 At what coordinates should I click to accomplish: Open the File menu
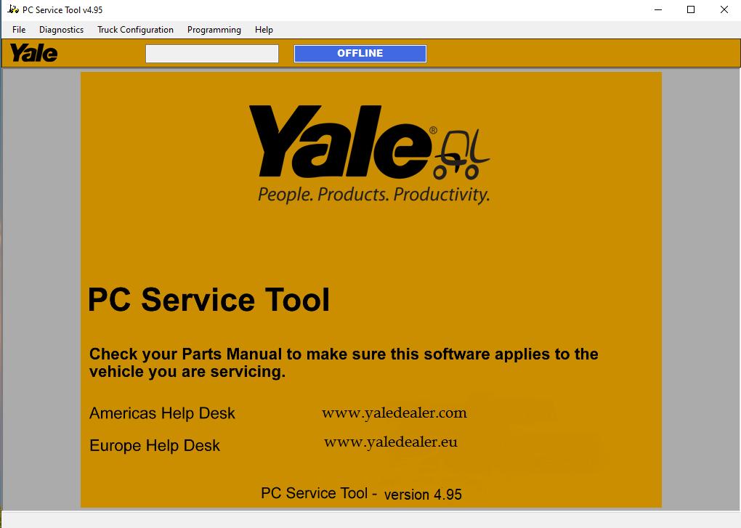[x=19, y=30]
